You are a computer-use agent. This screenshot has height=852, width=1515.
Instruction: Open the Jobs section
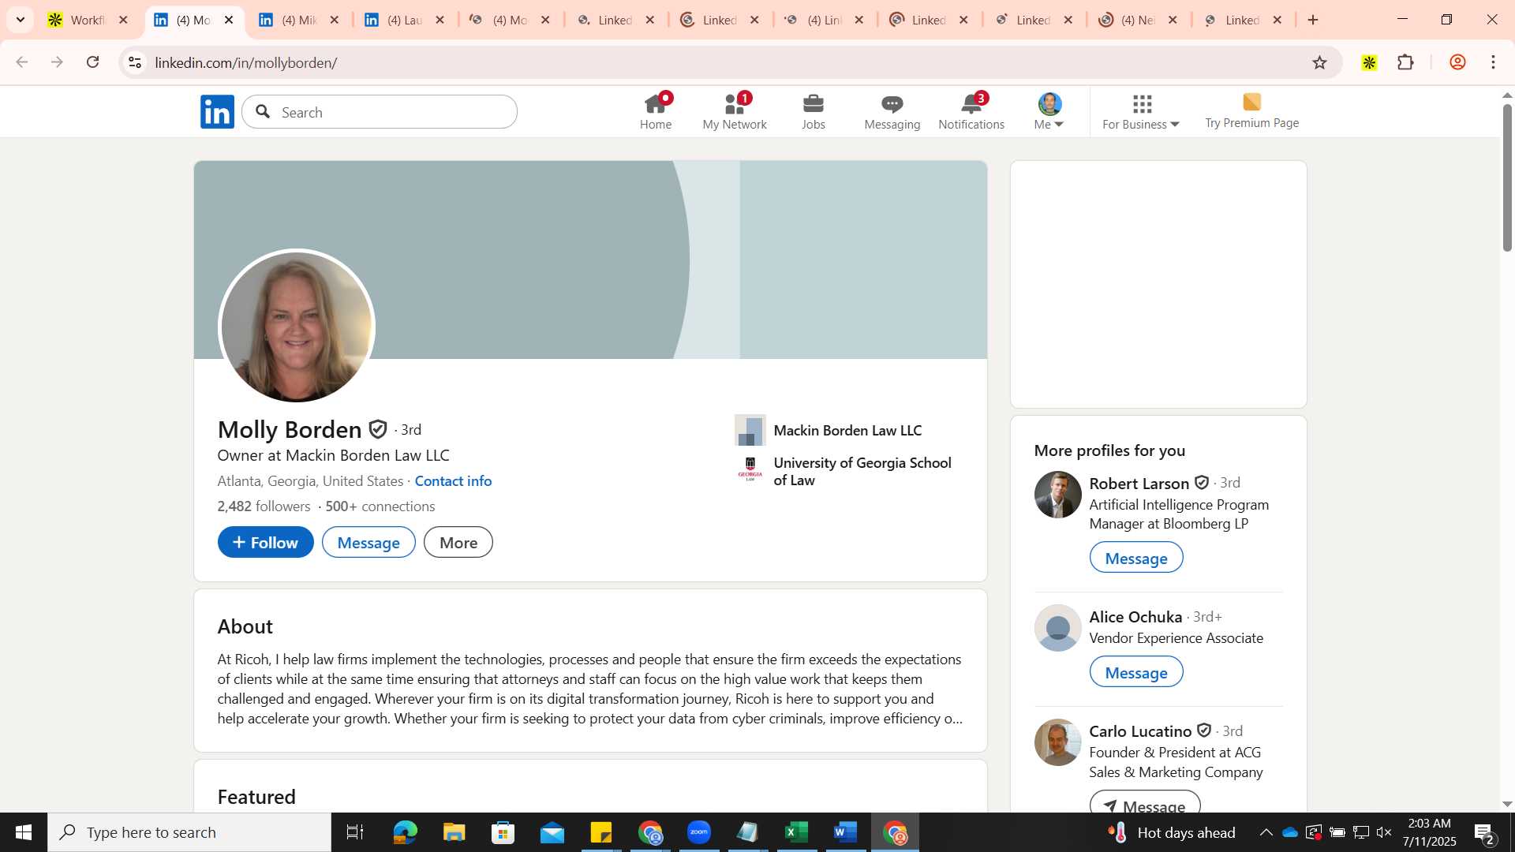(814, 112)
